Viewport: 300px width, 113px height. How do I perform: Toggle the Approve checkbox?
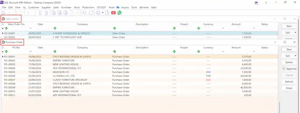click(284, 69)
